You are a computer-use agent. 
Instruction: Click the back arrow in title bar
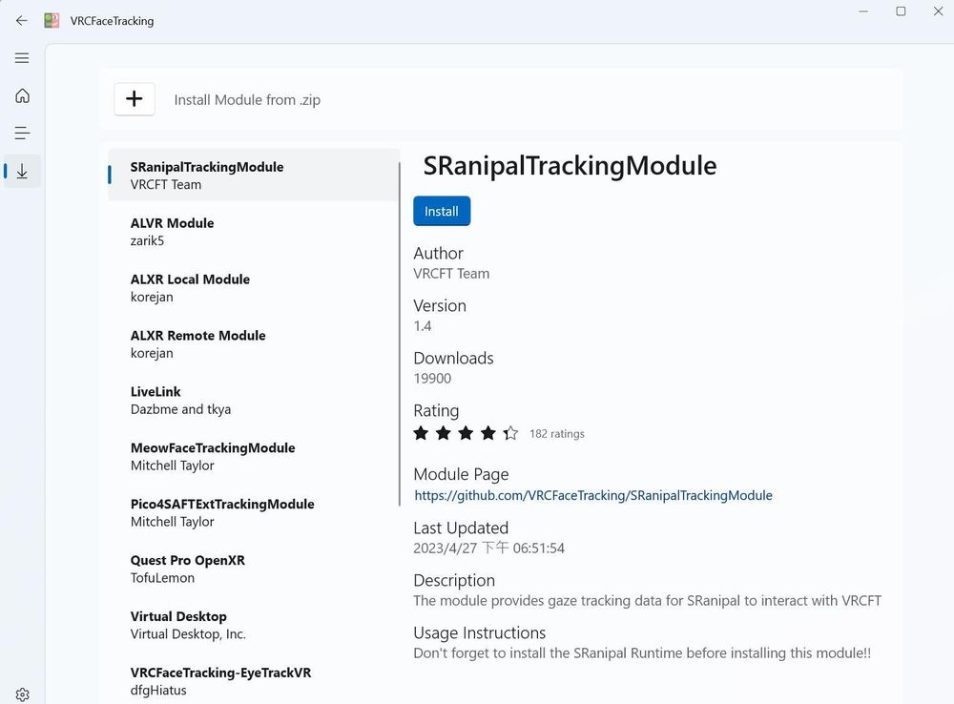tap(21, 20)
